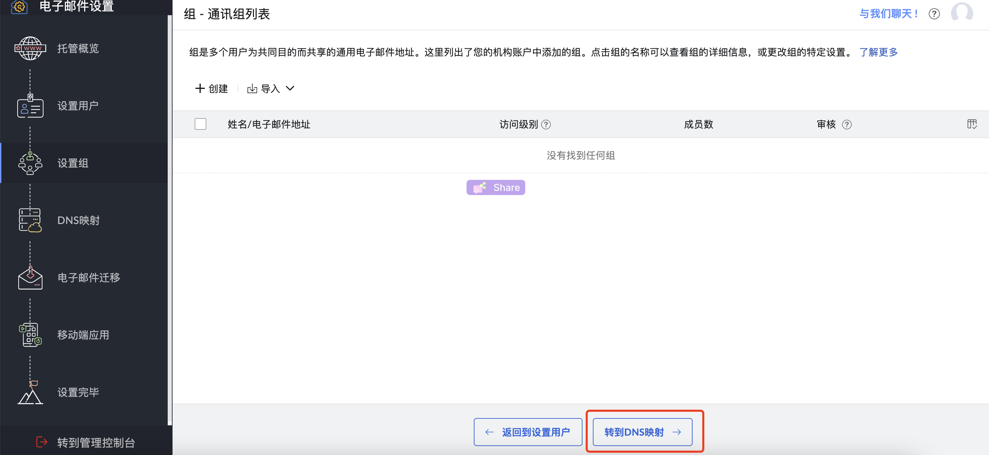Click the DNS server cloud icon

point(30,220)
